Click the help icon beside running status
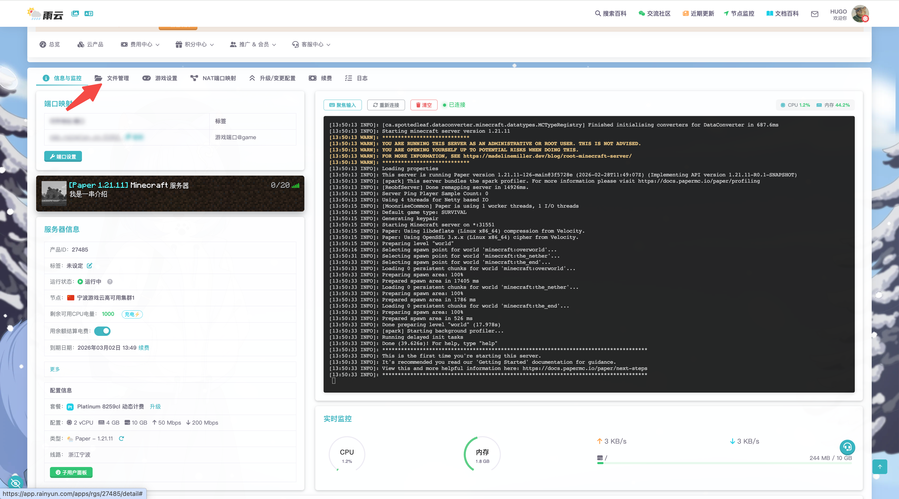This screenshot has height=499, width=899. pyautogui.click(x=110, y=282)
